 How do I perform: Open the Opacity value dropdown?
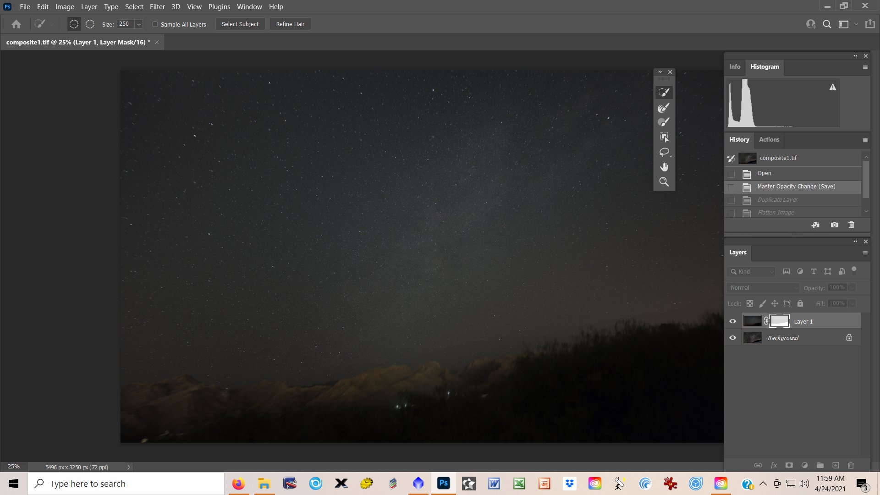(852, 287)
